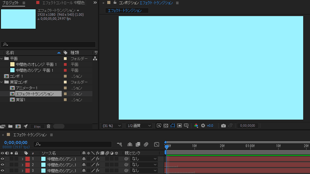Show channel and color management icon

coord(196,125)
